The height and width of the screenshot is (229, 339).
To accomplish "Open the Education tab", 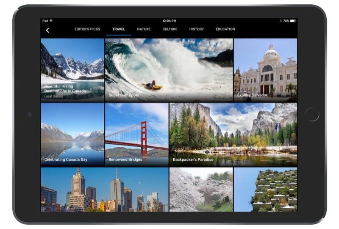I will point(225,29).
